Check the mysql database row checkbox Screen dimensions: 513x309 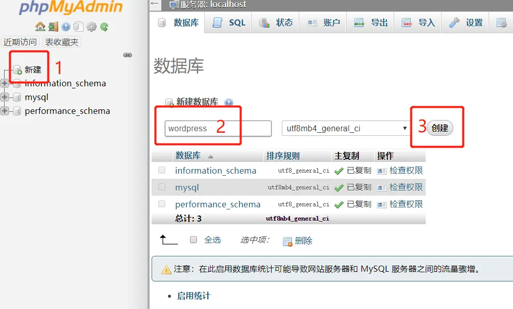click(x=161, y=187)
